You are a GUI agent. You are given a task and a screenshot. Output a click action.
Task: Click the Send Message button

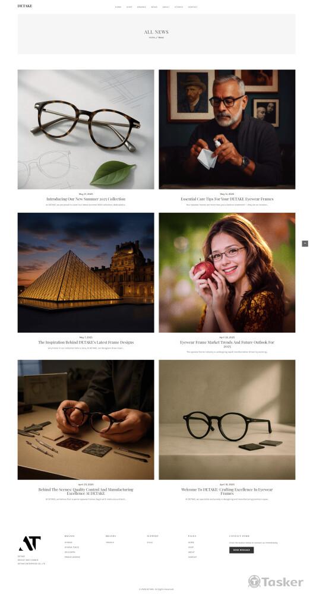click(241, 550)
